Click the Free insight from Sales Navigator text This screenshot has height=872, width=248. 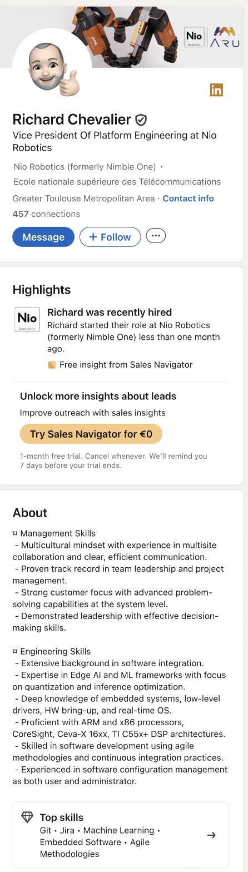click(126, 365)
